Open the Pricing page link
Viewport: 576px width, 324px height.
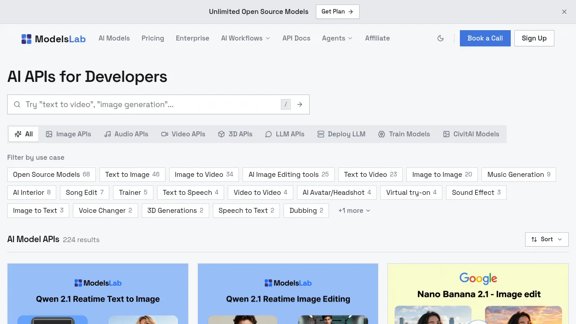pos(153,38)
